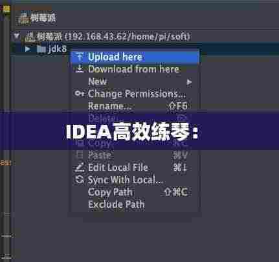Image resolution: width=279 pixels, height=262 pixels.
Task: Click the sync icon beside Sync With Local
Action: pyautogui.click(x=80, y=179)
